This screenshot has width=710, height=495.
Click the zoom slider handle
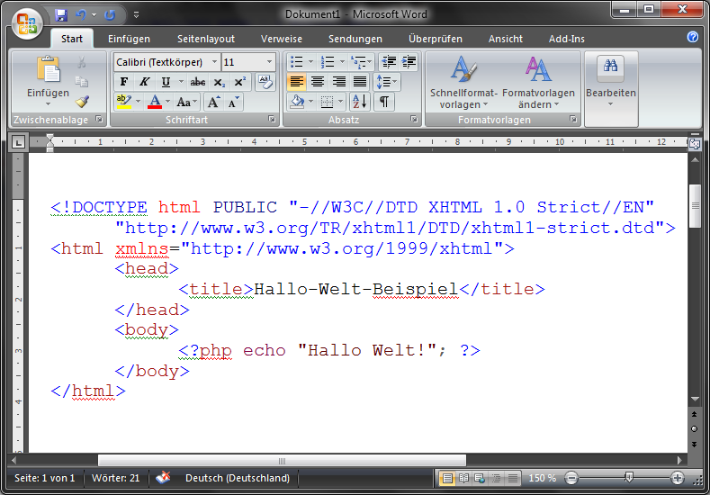[628, 477]
